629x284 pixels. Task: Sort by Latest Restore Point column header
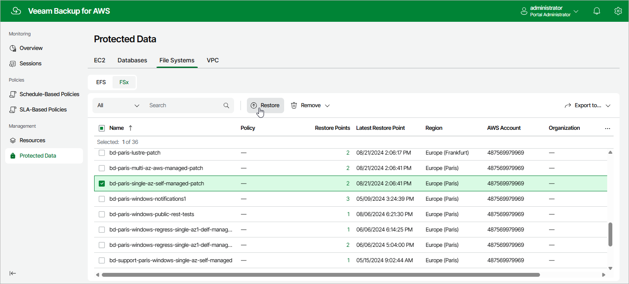click(380, 128)
